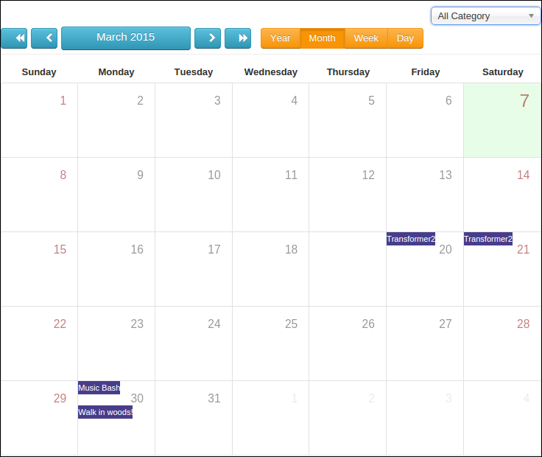The image size is (542, 457).
Task: Open the All Category dropdown
Action: pos(485,15)
